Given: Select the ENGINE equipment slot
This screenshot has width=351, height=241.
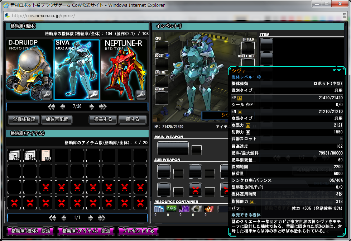Looking at the screenshot, I should pos(162,81).
